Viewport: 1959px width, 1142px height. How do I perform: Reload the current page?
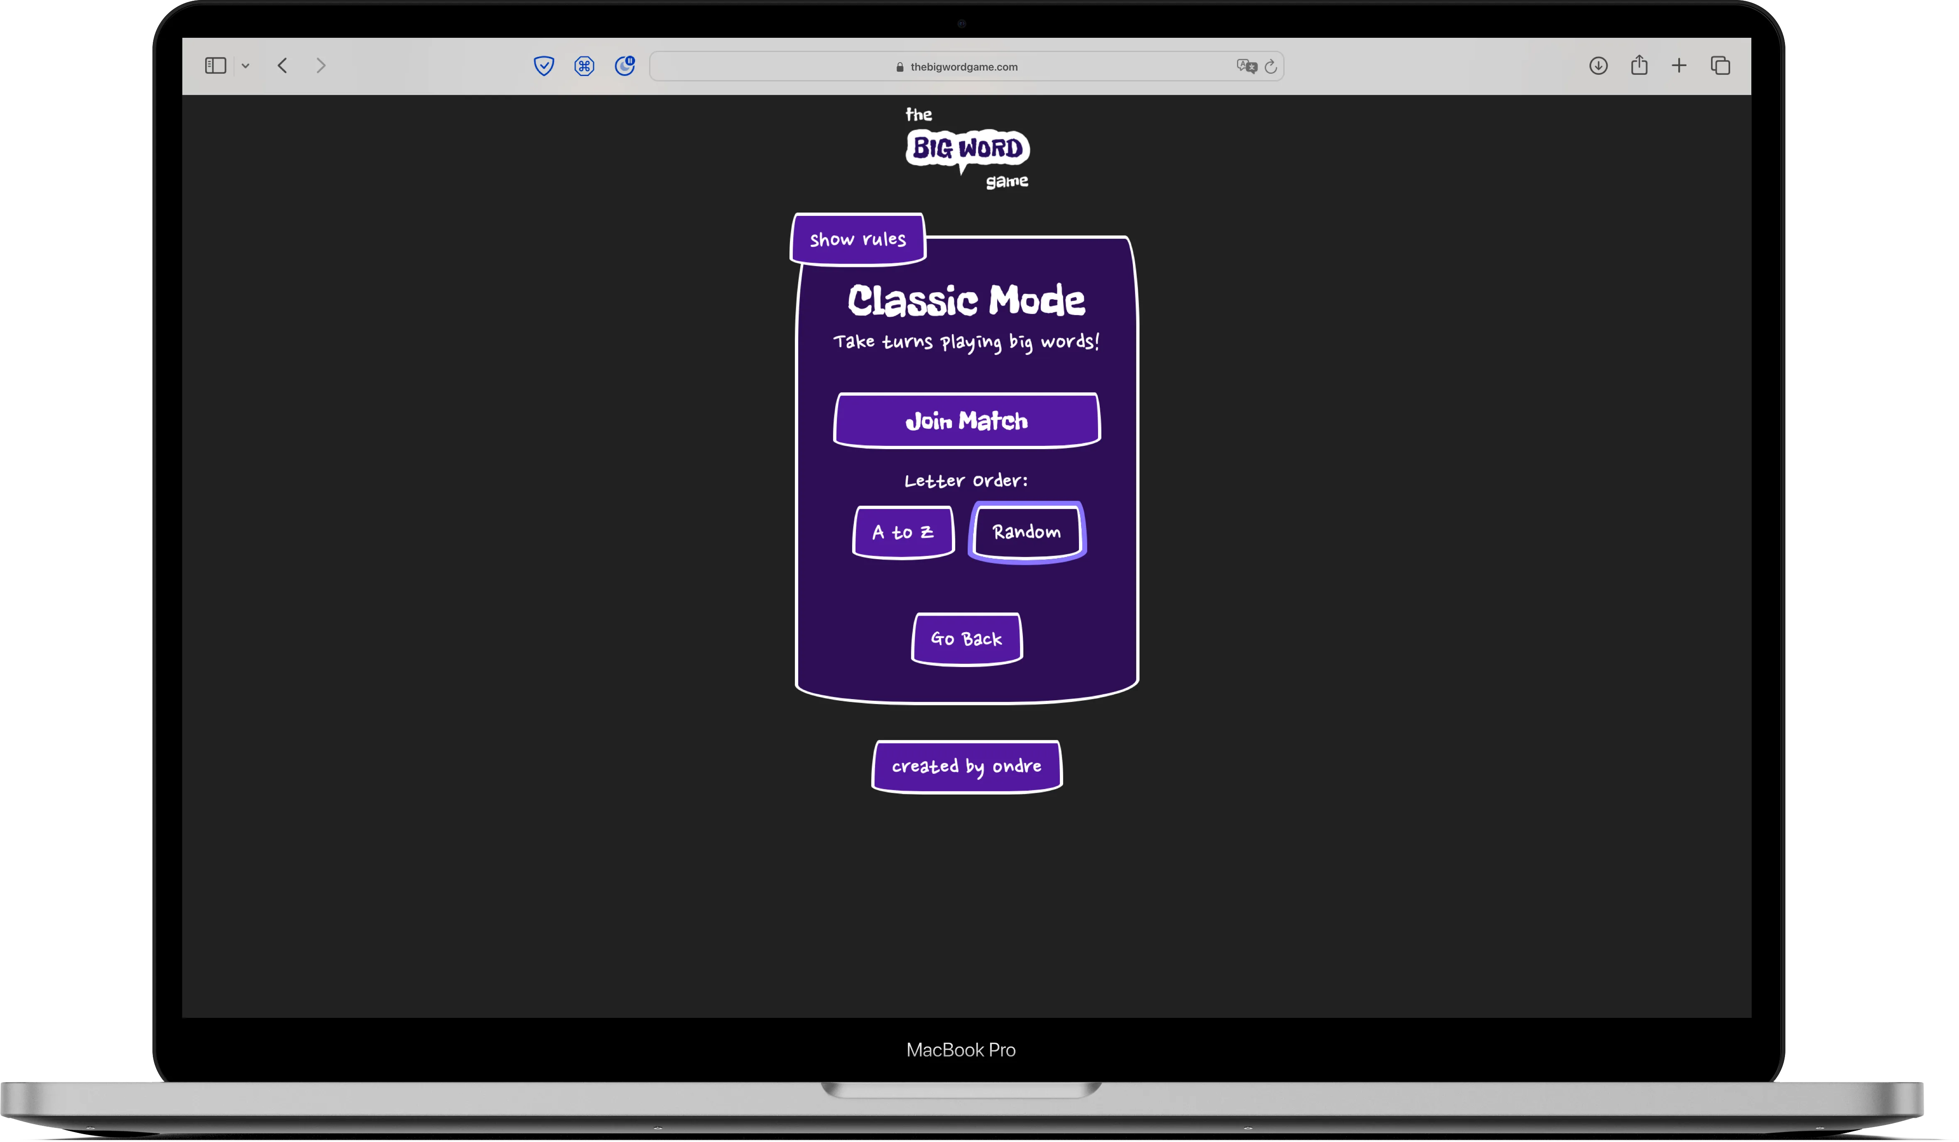click(1271, 67)
